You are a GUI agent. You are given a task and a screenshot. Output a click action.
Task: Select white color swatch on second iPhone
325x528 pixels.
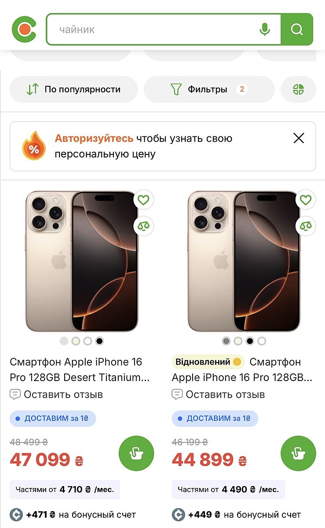(262, 341)
